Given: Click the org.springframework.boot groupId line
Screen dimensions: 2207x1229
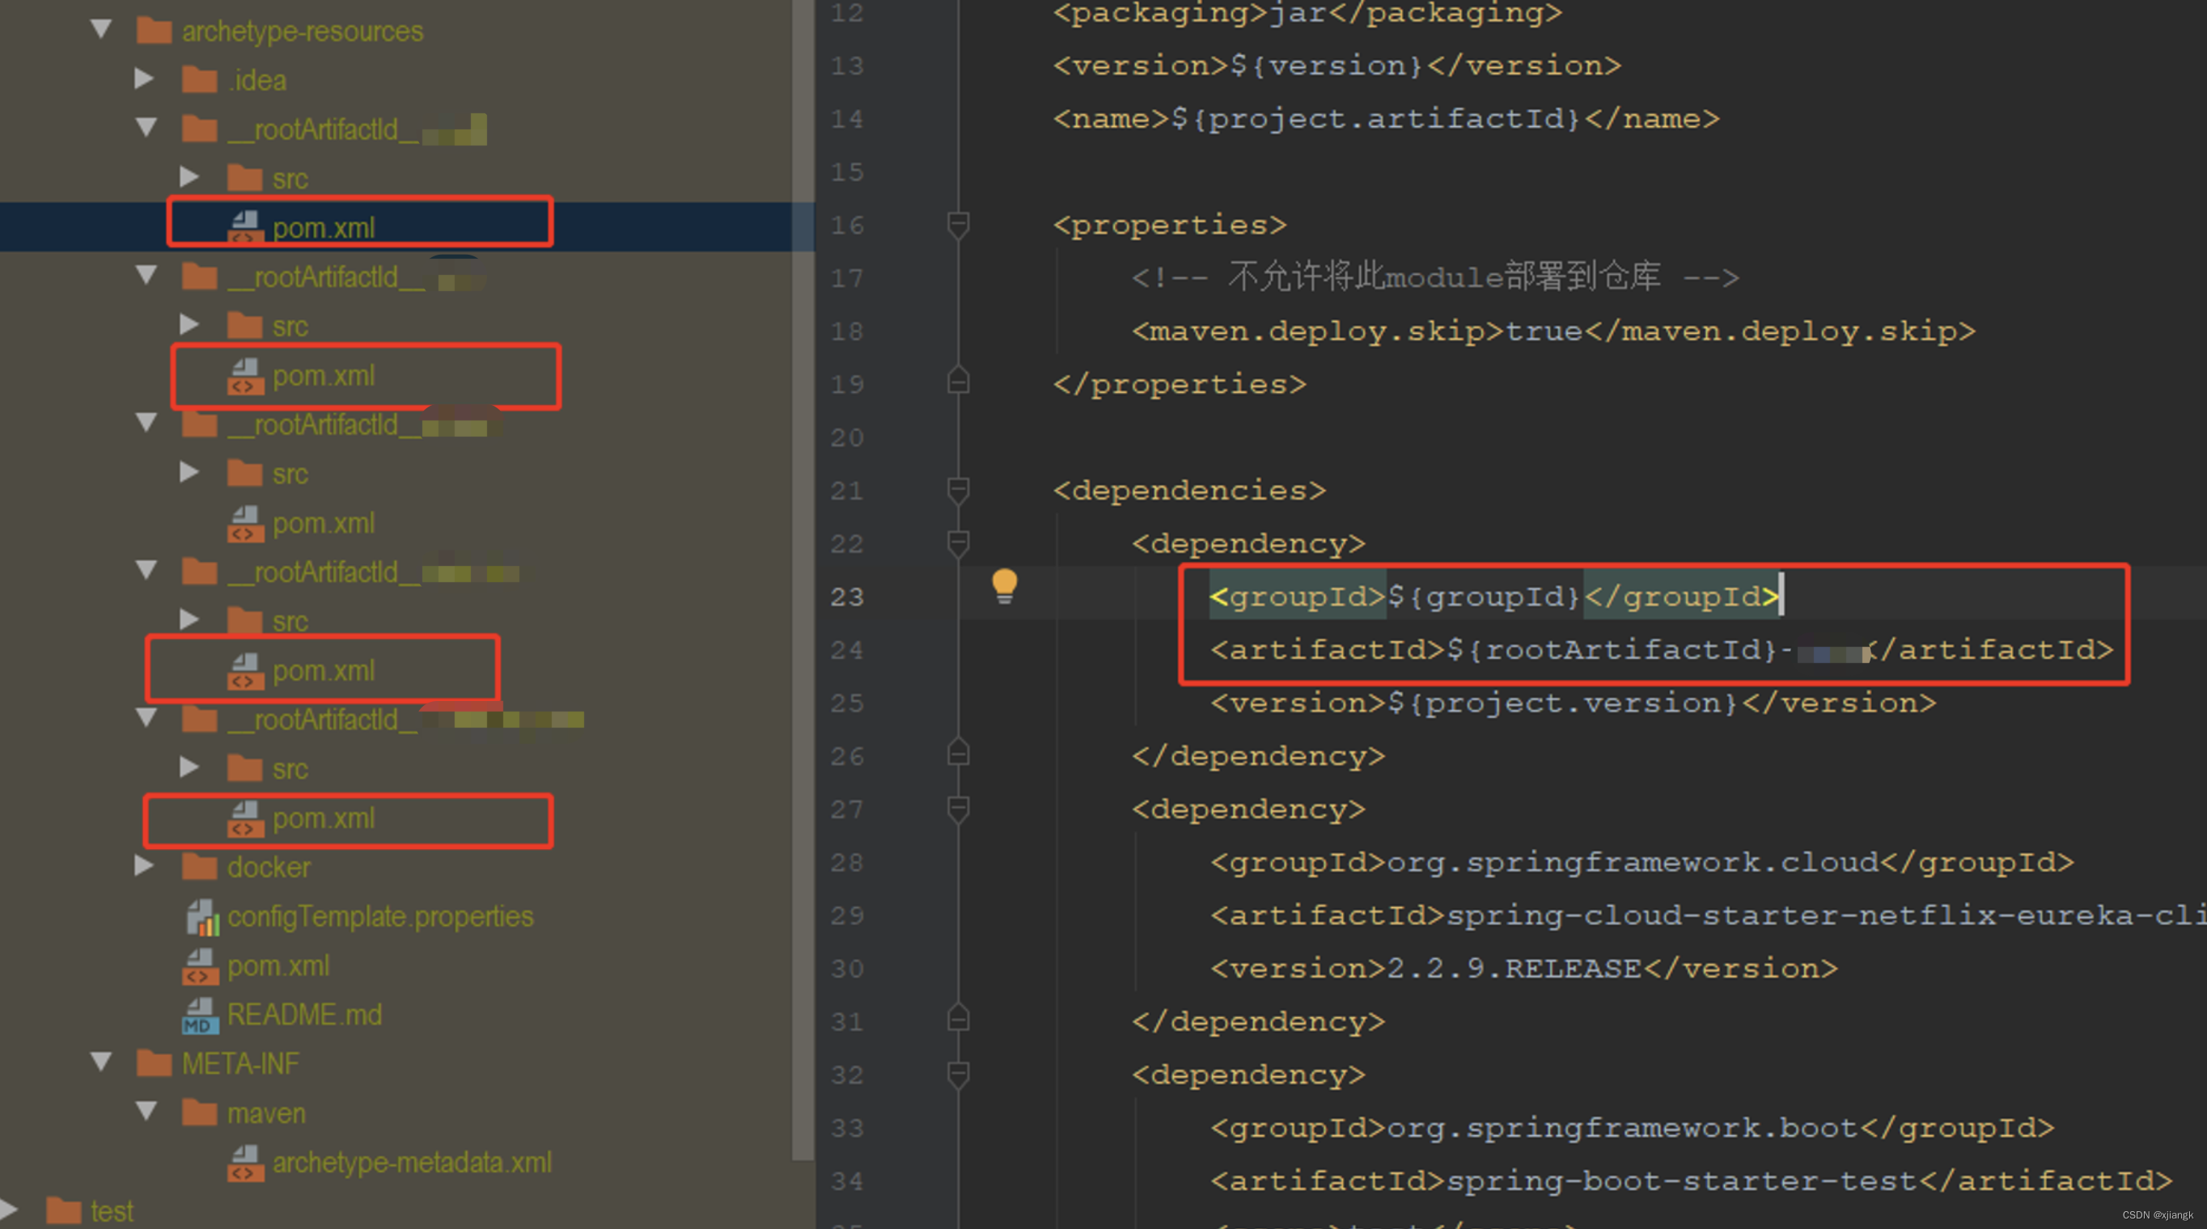Looking at the screenshot, I should tap(1632, 1128).
